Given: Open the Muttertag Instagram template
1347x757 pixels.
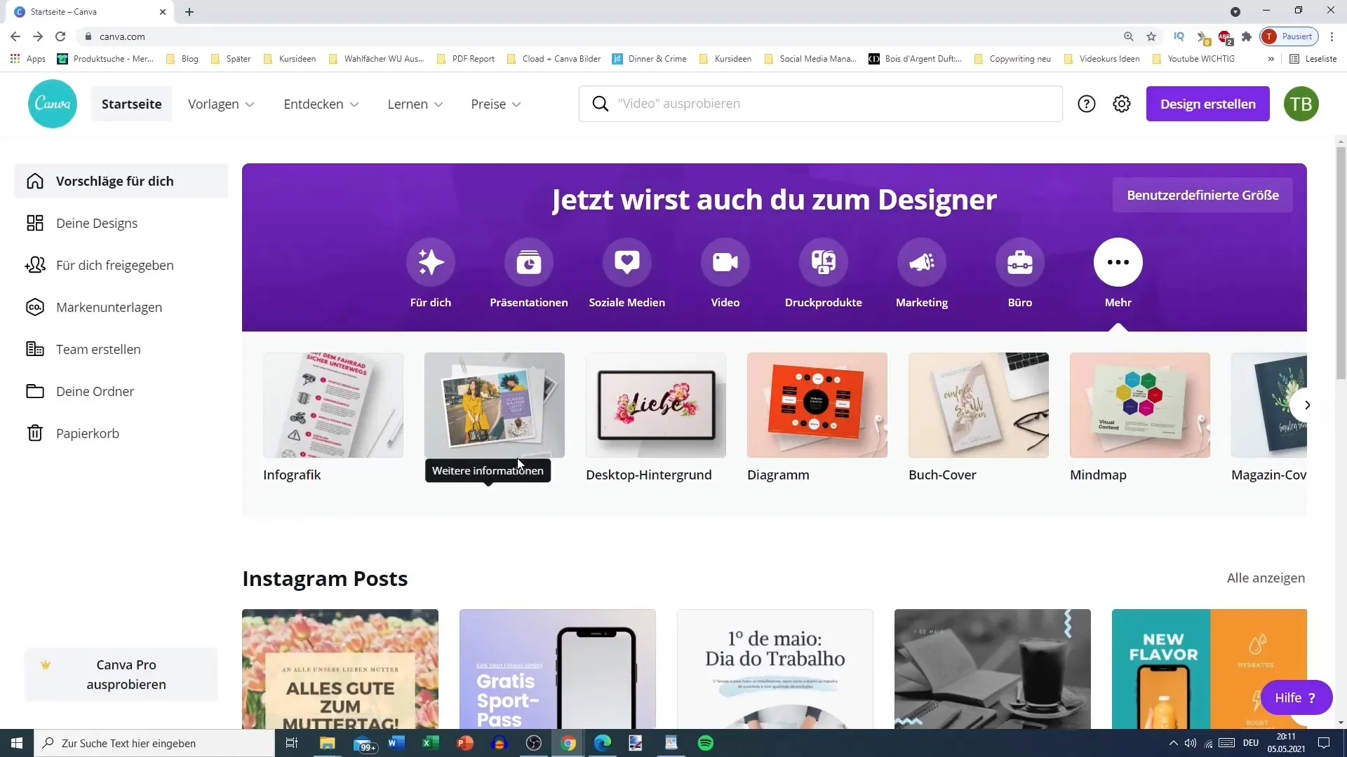Looking at the screenshot, I should [340, 669].
